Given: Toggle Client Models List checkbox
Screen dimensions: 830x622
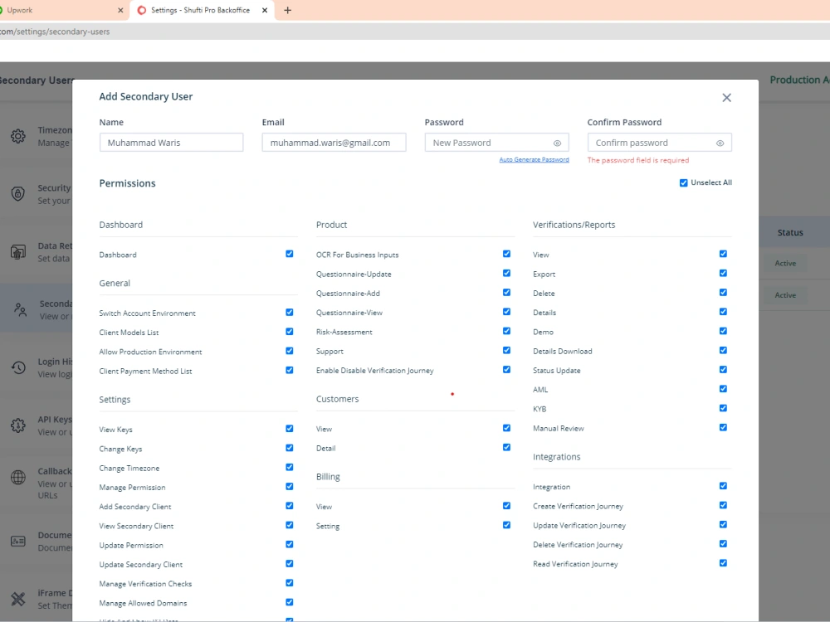Looking at the screenshot, I should (290, 332).
